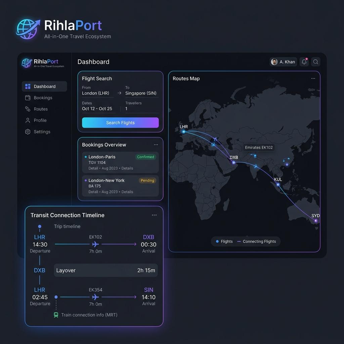The height and width of the screenshot is (344, 344).
Task: Click the Confirmed status badge
Action: click(x=145, y=157)
